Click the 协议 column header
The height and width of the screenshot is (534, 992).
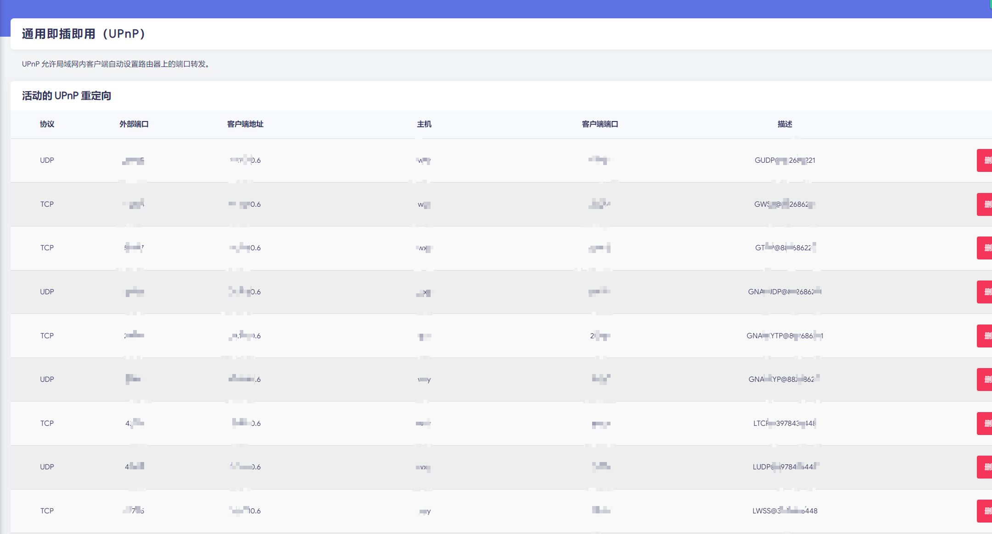(x=47, y=124)
